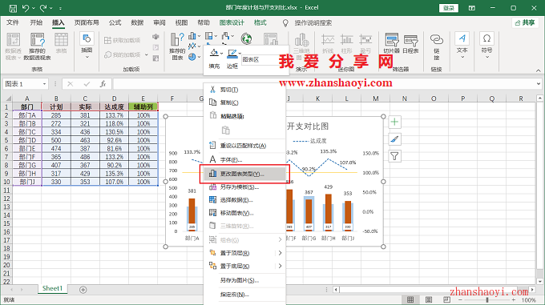Choose Reset to Match Style (重设以匹配样式)

coord(244,146)
